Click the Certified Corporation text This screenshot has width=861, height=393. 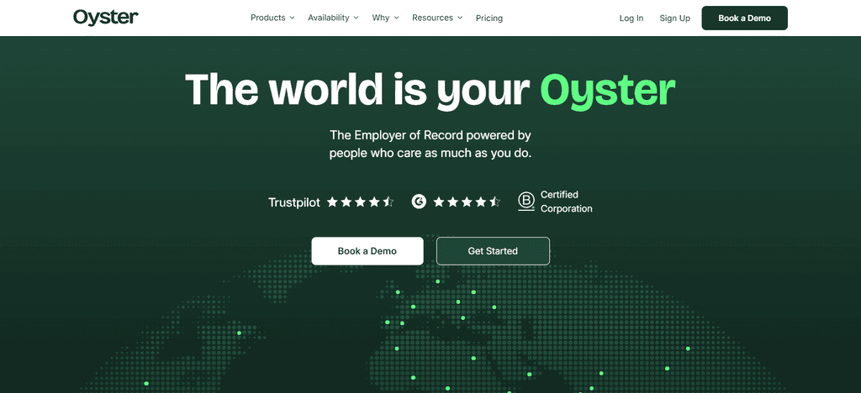(566, 202)
